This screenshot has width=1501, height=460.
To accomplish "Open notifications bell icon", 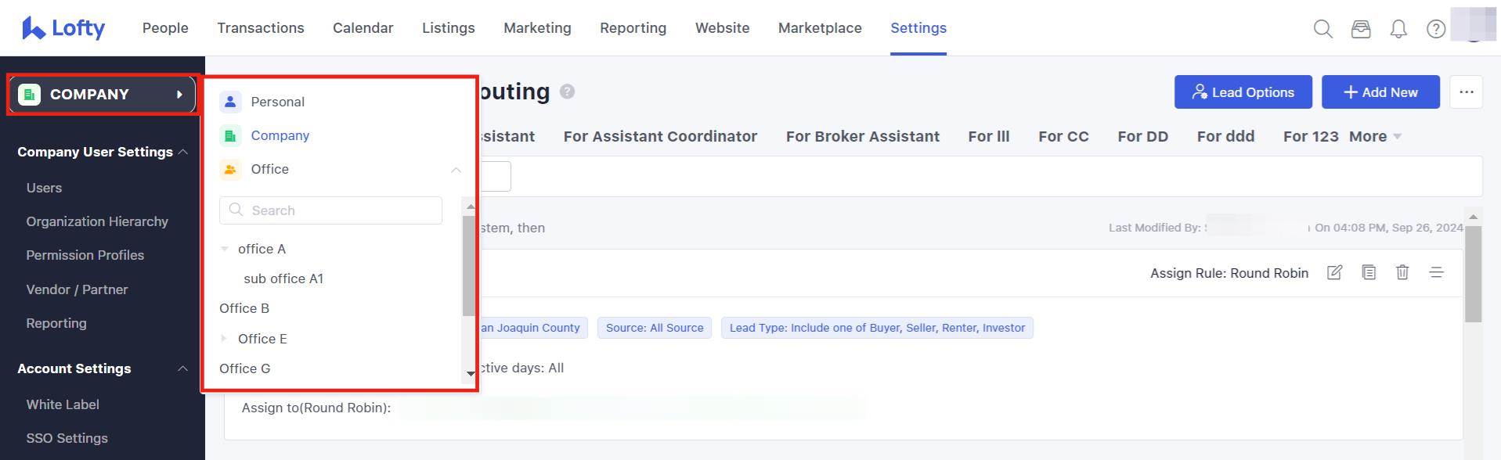I will coord(1398,29).
